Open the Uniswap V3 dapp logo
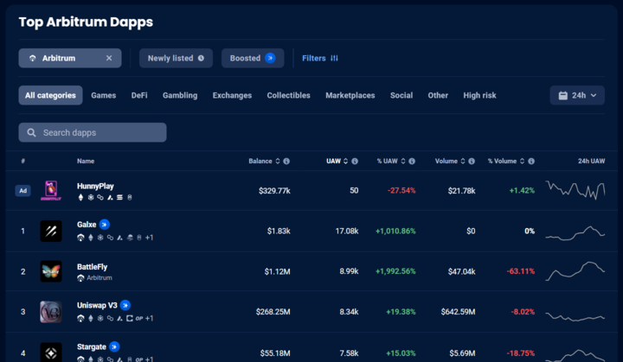623x362 pixels. point(51,312)
